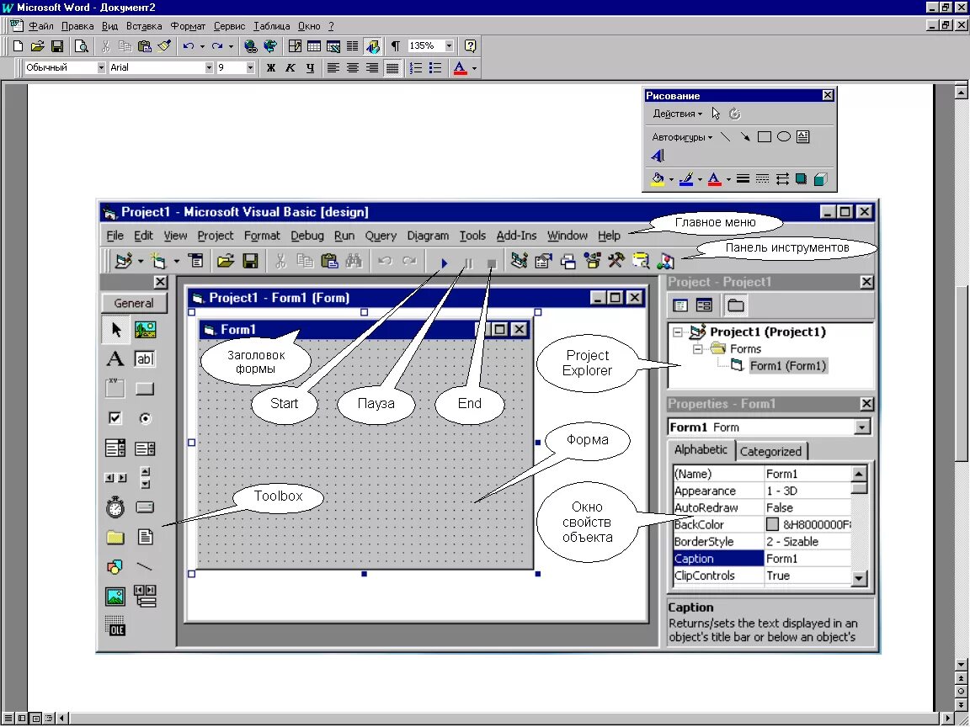The image size is (970, 727).
Task: Open the Form1 Form object dropdown
Action: point(861,427)
